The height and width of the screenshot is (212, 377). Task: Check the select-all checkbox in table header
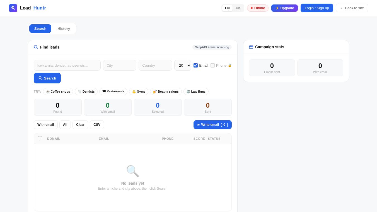click(x=40, y=138)
